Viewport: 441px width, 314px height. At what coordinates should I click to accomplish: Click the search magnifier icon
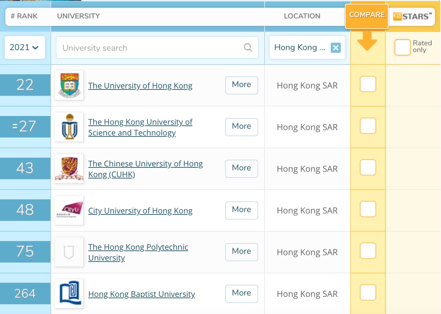point(248,47)
